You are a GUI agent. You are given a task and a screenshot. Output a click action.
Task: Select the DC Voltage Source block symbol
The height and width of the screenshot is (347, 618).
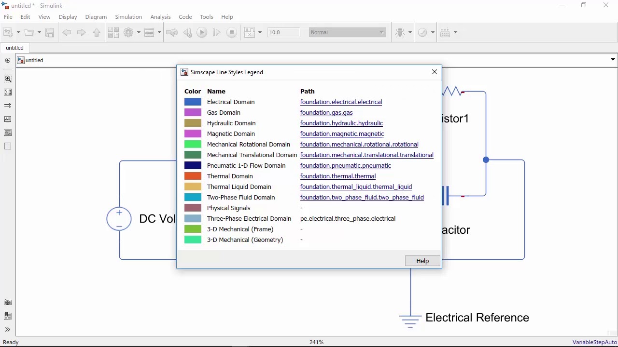(119, 219)
